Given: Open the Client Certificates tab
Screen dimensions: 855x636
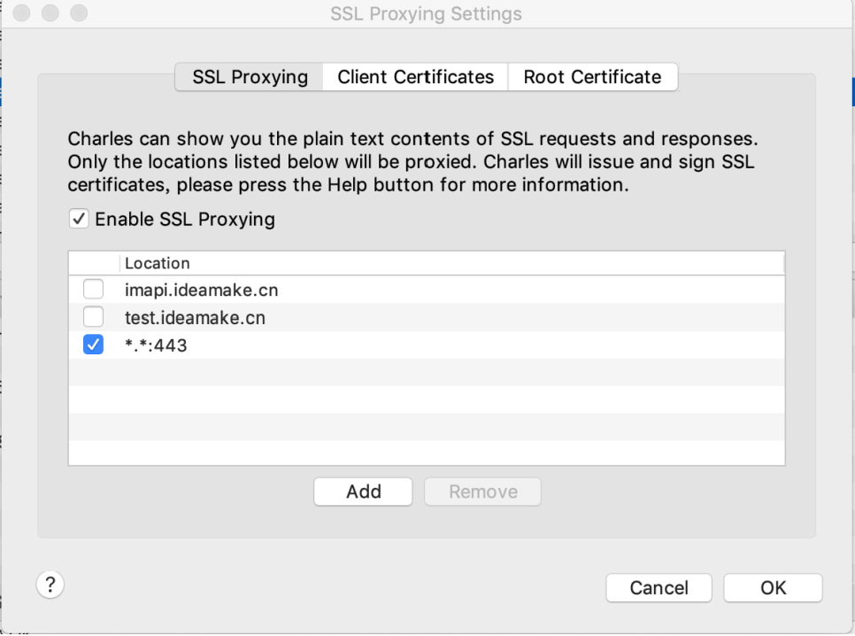Looking at the screenshot, I should coord(415,77).
